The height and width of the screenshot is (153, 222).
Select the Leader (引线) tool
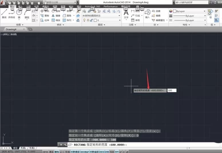click(x=136, y=15)
